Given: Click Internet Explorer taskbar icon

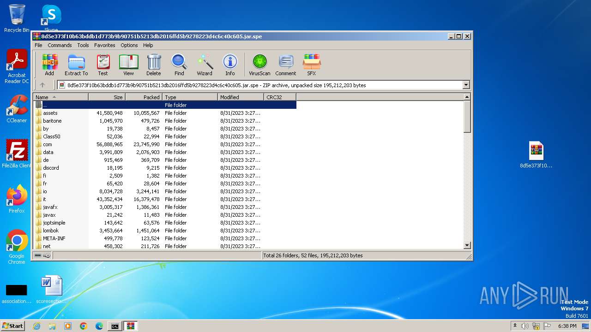Looking at the screenshot, I should 37,326.
